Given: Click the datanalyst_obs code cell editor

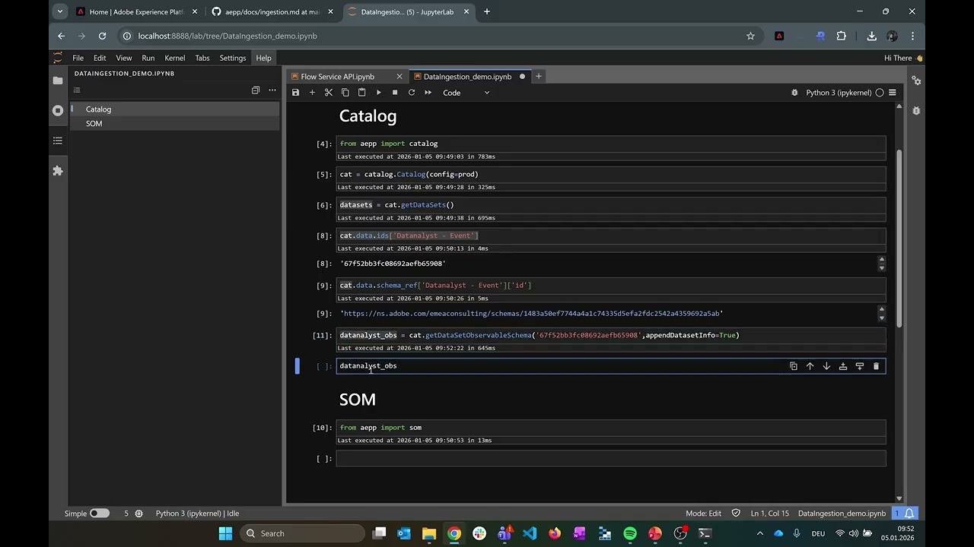Looking at the screenshot, I should [x=563, y=366].
